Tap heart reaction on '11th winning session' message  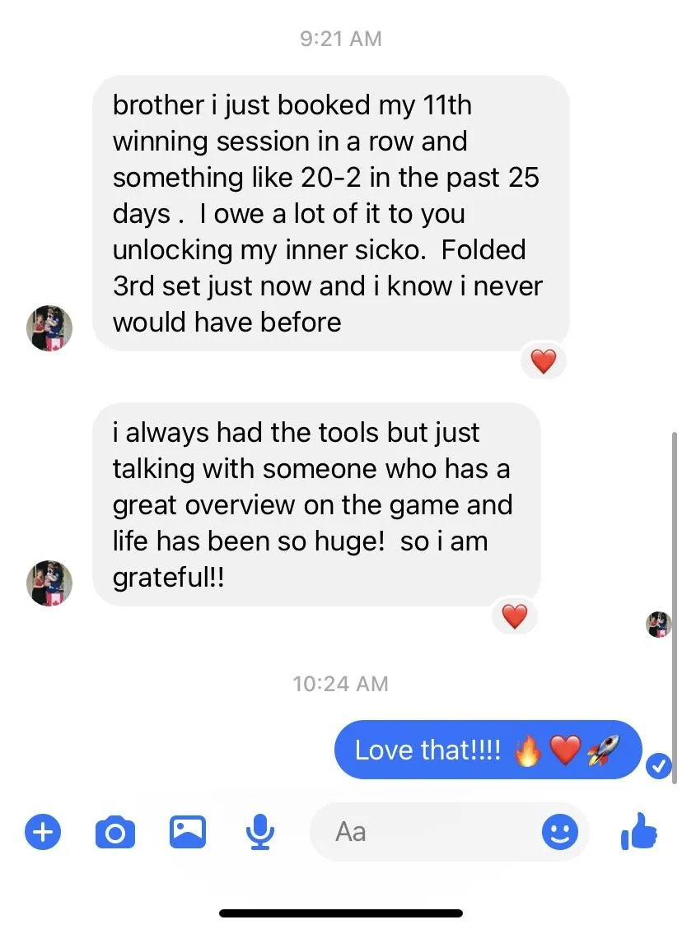[544, 360]
